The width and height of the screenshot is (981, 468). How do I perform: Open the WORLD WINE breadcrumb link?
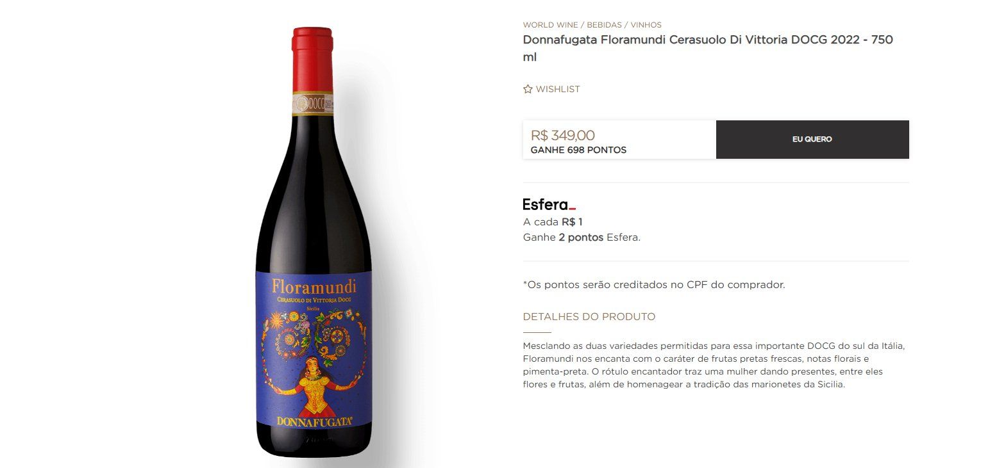coord(549,25)
